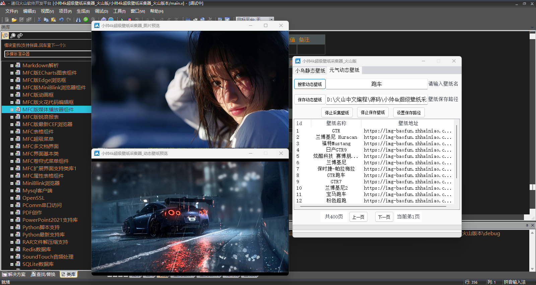Select the class list view icon in 类库 panel
This screenshot has height=285, width=536.
tap(5, 35)
